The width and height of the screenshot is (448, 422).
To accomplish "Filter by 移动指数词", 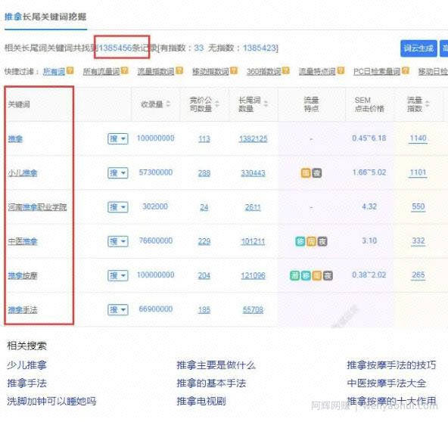I will pos(210,71).
